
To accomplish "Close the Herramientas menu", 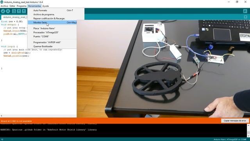I will click(34, 6).
